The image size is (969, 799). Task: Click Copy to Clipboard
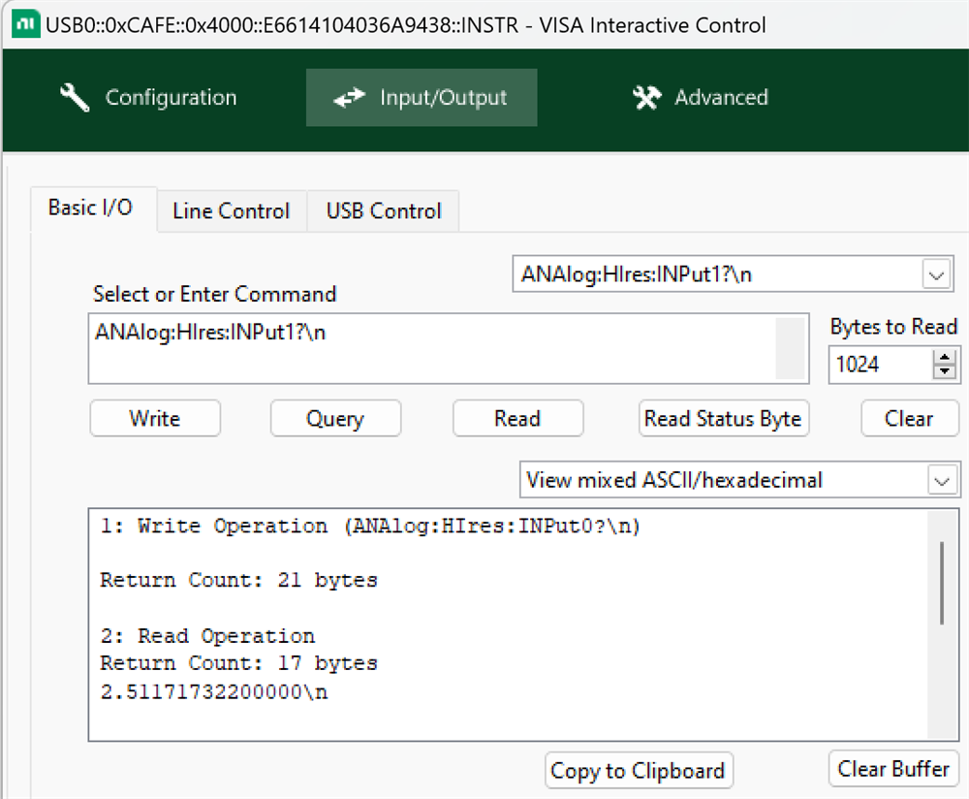639,771
